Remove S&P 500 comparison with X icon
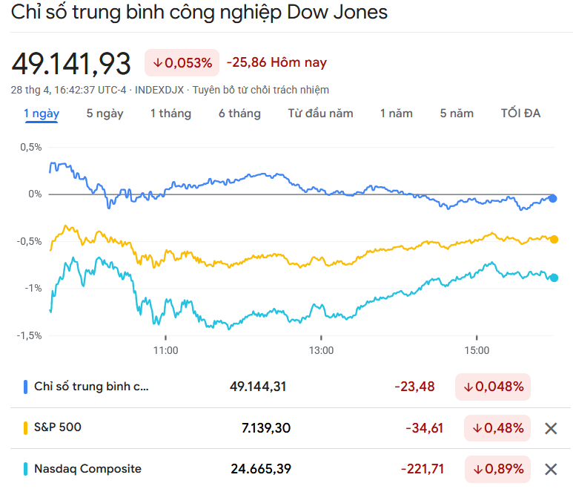 [551, 428]
